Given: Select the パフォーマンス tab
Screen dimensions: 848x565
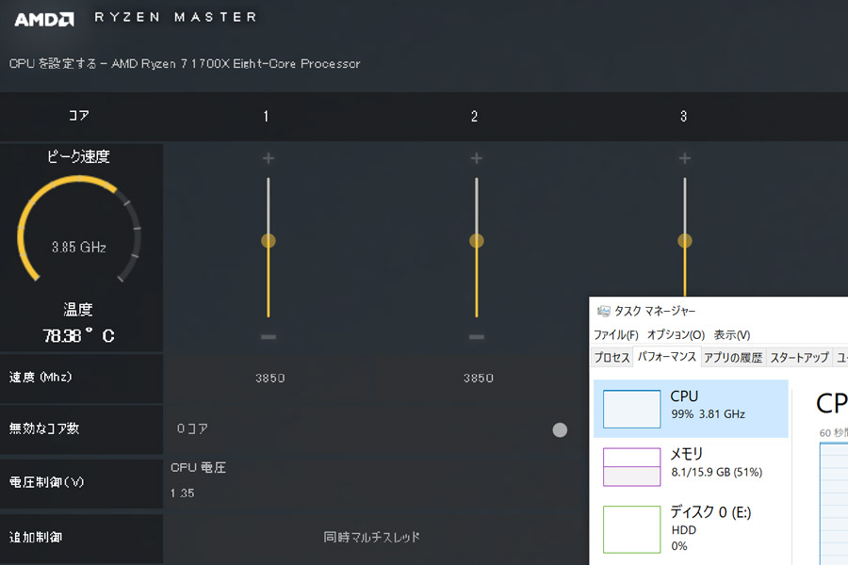Looking at the screenshot, I should click(x=667, y=356).
